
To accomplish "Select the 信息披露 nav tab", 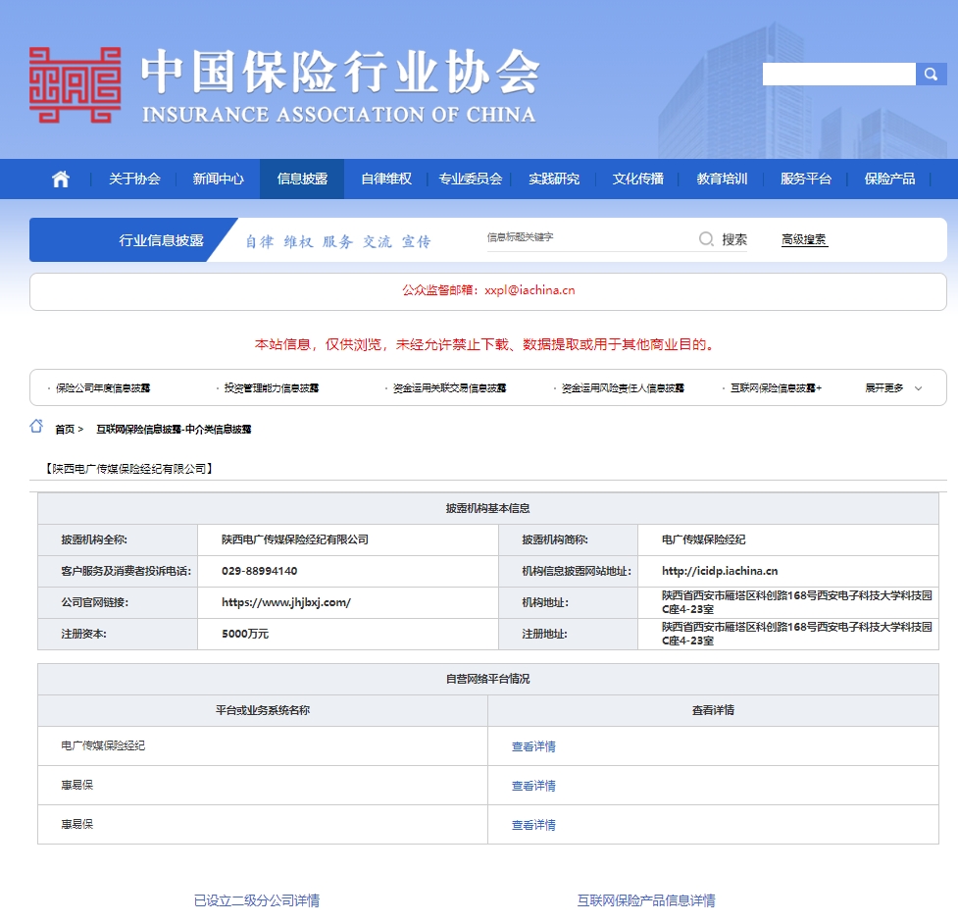I will (302, 179).
